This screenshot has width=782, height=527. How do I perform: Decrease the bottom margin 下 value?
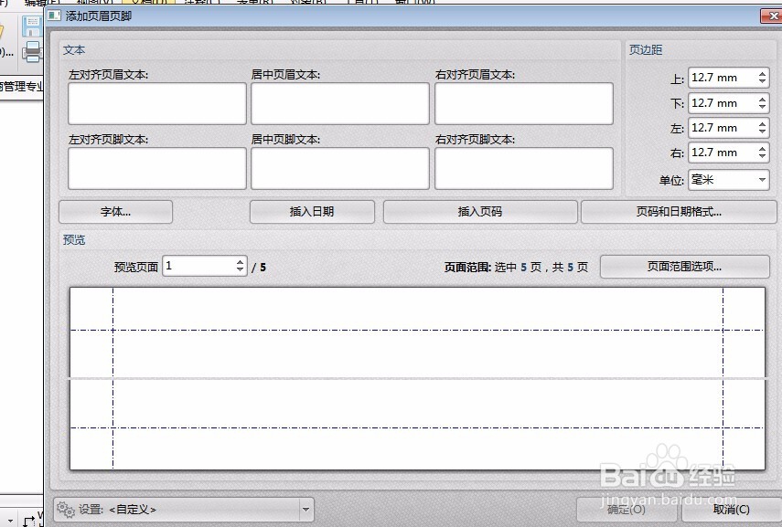763,107
